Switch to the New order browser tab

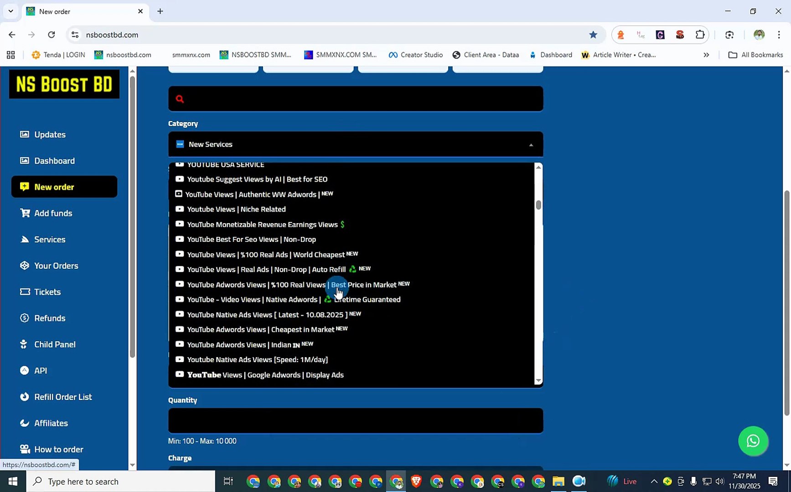click(x=85, y=11)
